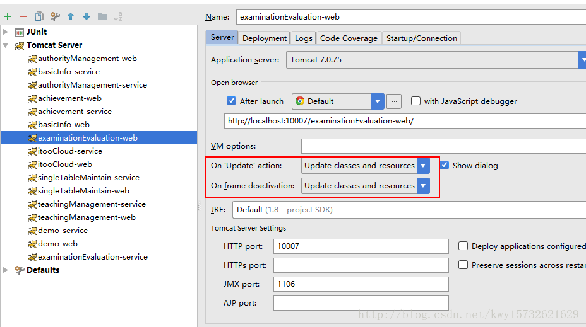
Task: Open the Code Coverage tab
Action: point(349,38)
